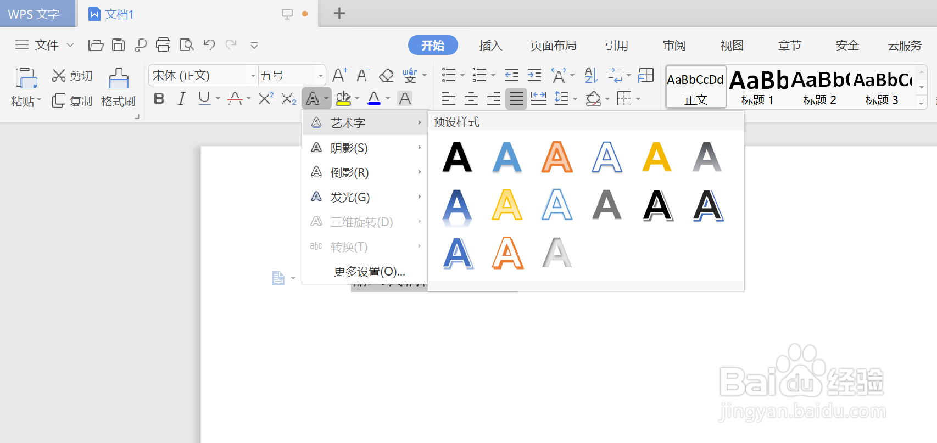This screenshot has height=443, width=937.
Task: Apply subscript formatting
Action: (289, 99)
